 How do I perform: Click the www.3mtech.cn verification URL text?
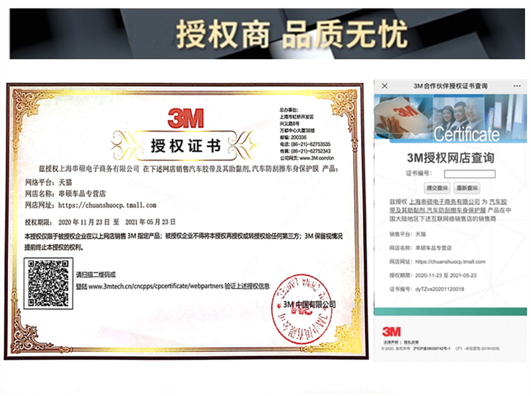pos(156,287)
